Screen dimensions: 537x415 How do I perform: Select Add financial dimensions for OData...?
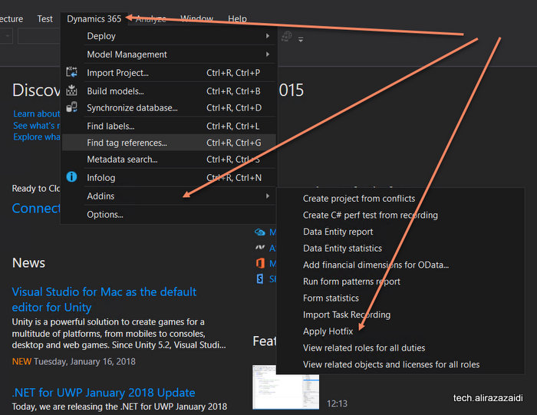pos(400,265)
